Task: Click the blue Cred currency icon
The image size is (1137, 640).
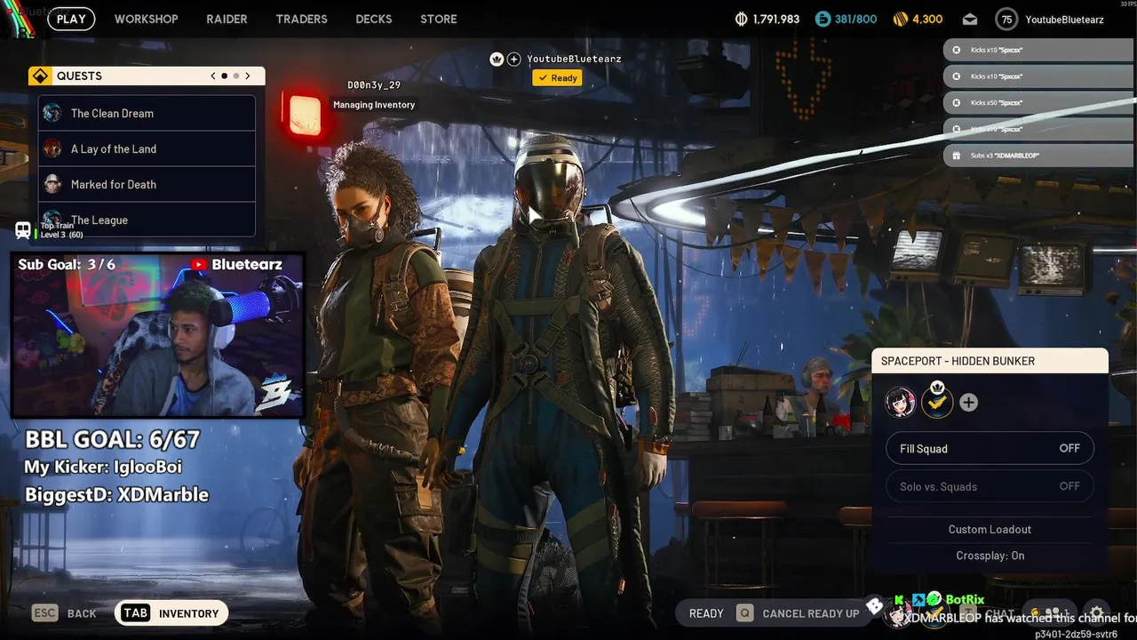Action: click(x=822, y=19)
